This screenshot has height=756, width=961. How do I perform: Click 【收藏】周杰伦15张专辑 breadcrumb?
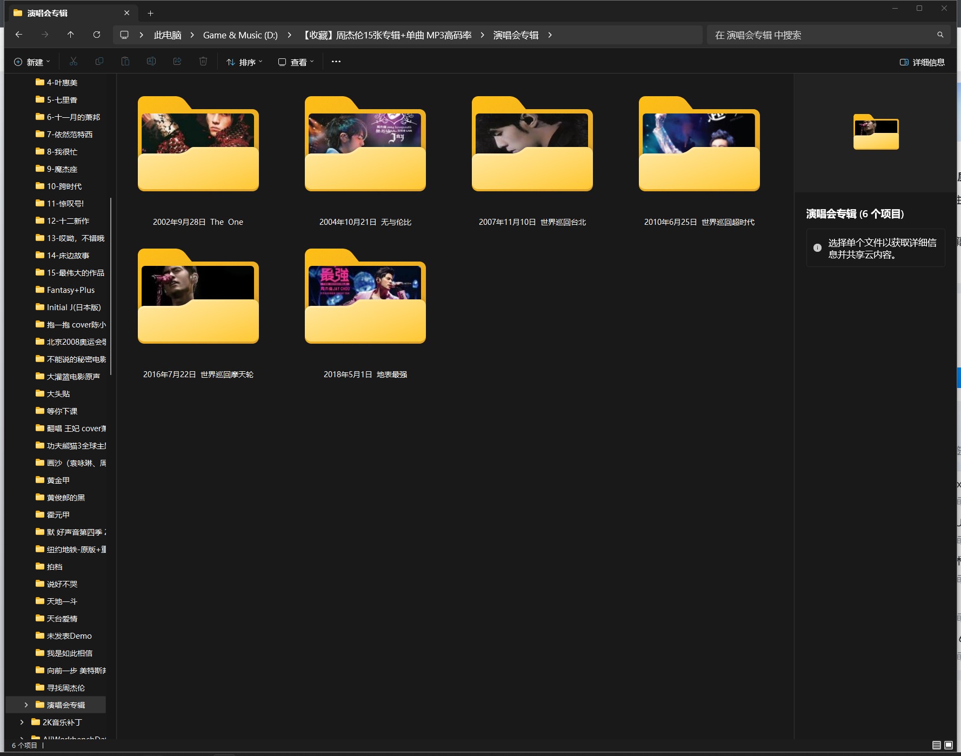pyautogui.click(x=386, y=35)
